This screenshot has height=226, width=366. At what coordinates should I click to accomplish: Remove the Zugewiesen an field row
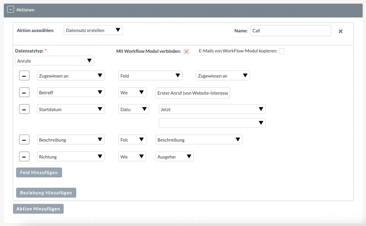(x=24, y=76)
